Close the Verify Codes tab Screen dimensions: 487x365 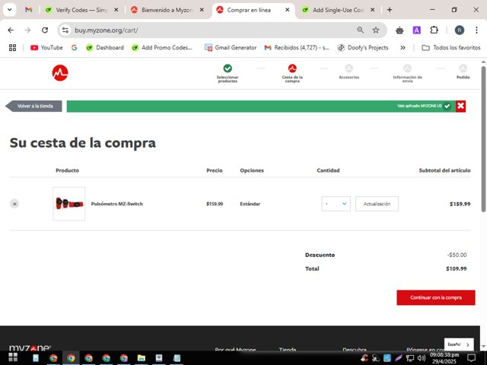point(116,10)
